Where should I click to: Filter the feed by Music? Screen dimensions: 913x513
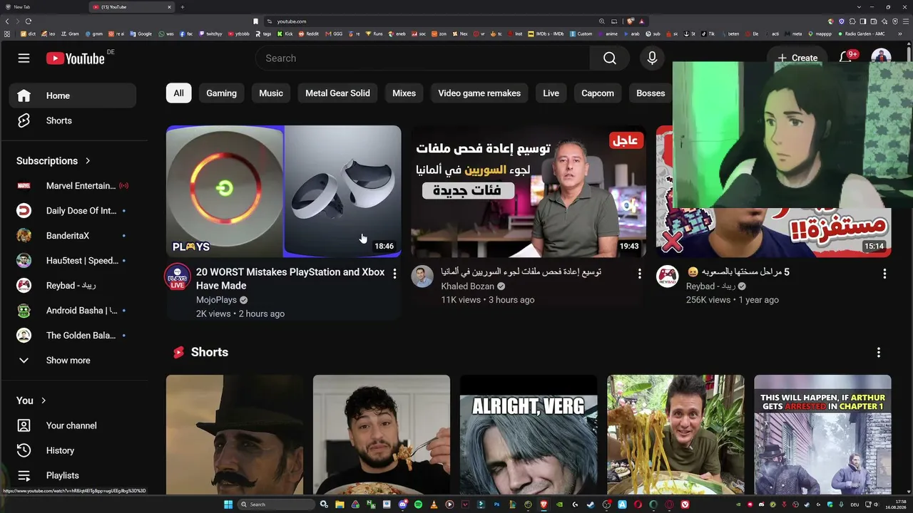(271, 93)
